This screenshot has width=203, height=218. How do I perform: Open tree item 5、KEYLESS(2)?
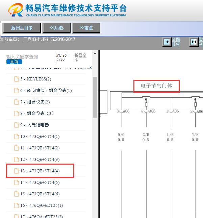[35, 79]
